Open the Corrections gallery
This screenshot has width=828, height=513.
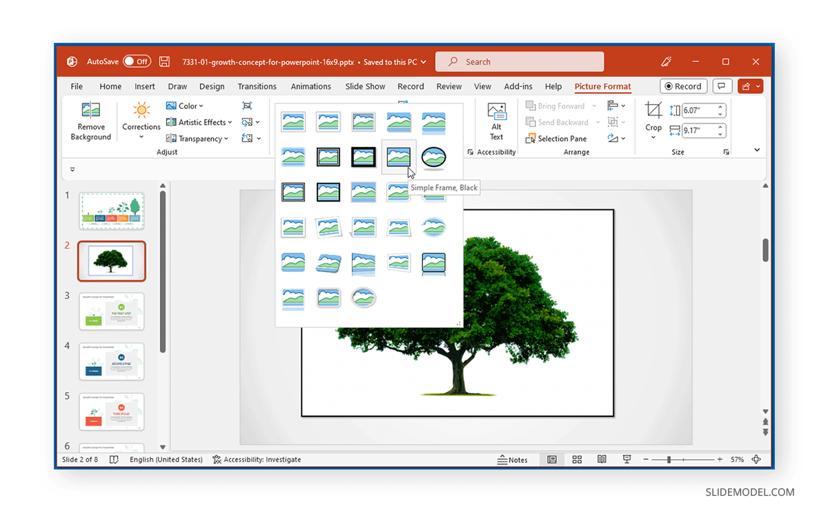[x=141, y=123]
